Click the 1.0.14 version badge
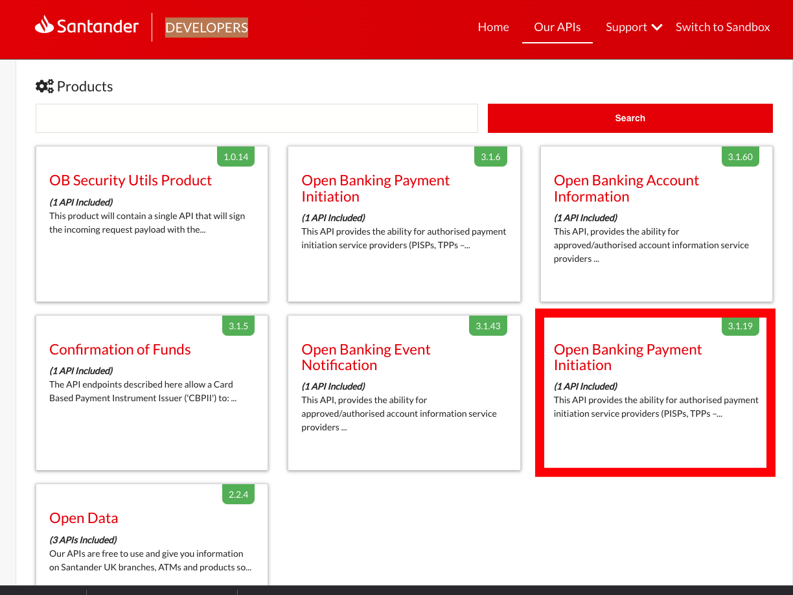The width and height of the screenshot is (793, 595). click(236, 157)
